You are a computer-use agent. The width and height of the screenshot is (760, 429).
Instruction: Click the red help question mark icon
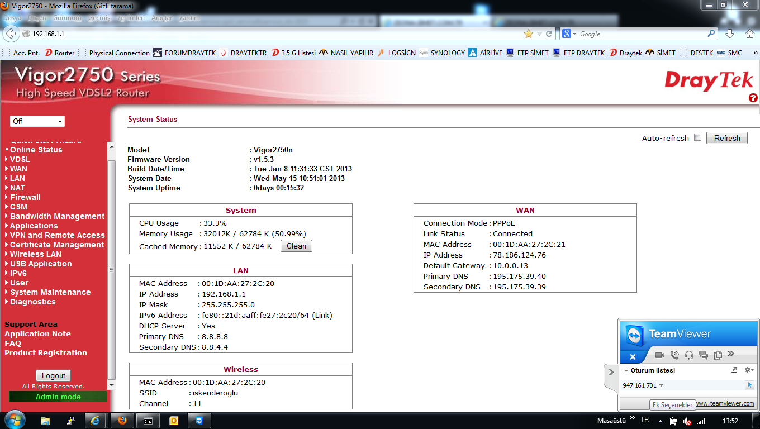coord(753,98)
